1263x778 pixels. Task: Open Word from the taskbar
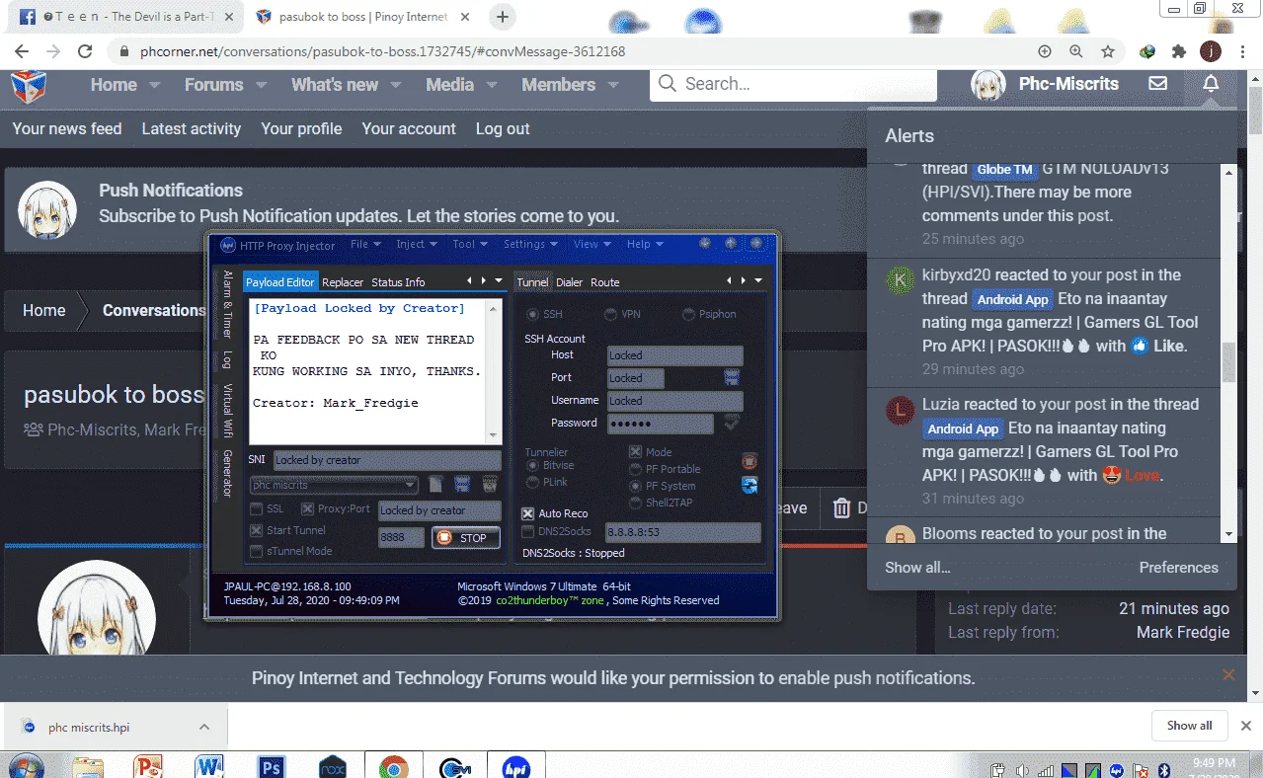click(209, 766)
